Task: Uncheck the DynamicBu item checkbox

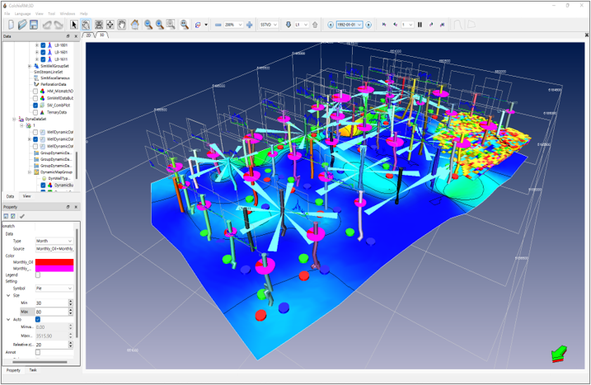Action: coord(43,185)
